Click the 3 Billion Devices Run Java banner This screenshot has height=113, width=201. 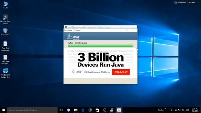(x=100, y=63)
